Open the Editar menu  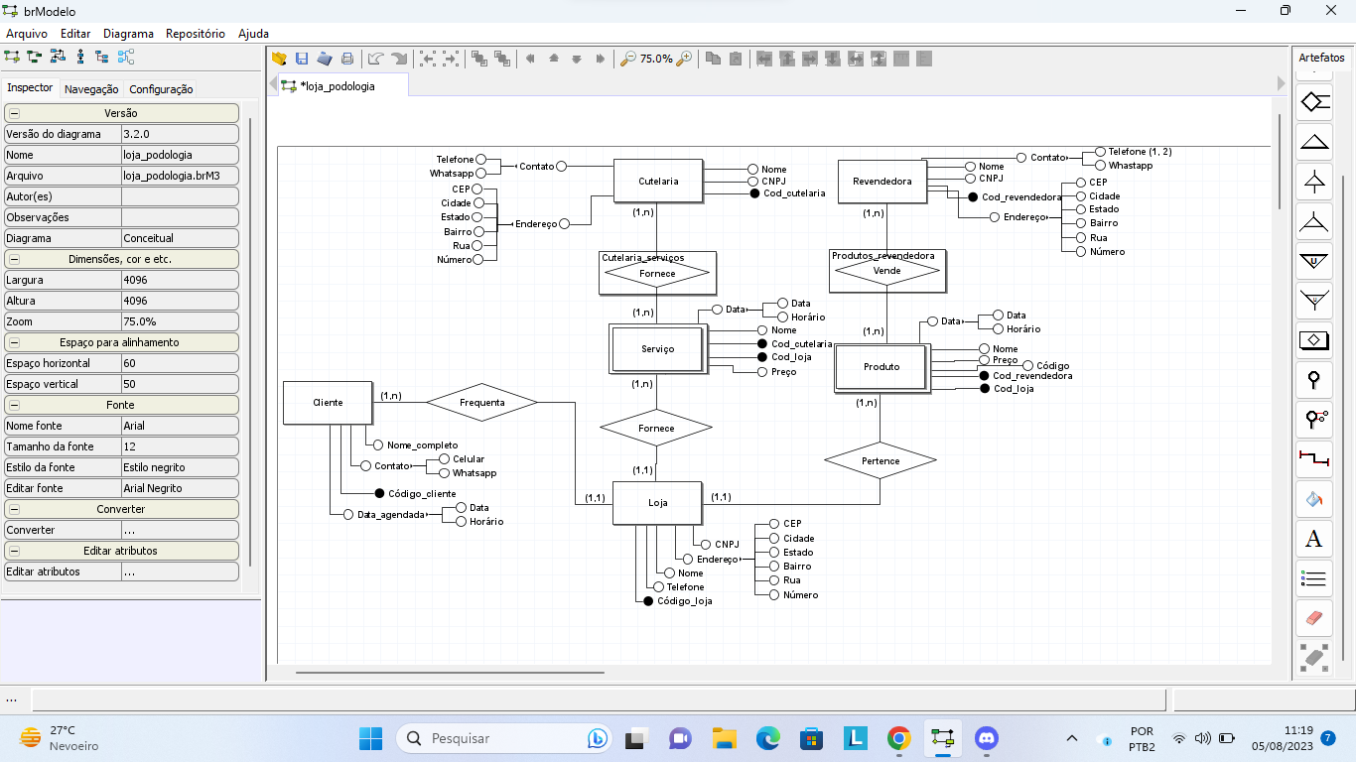click(75, 33)
